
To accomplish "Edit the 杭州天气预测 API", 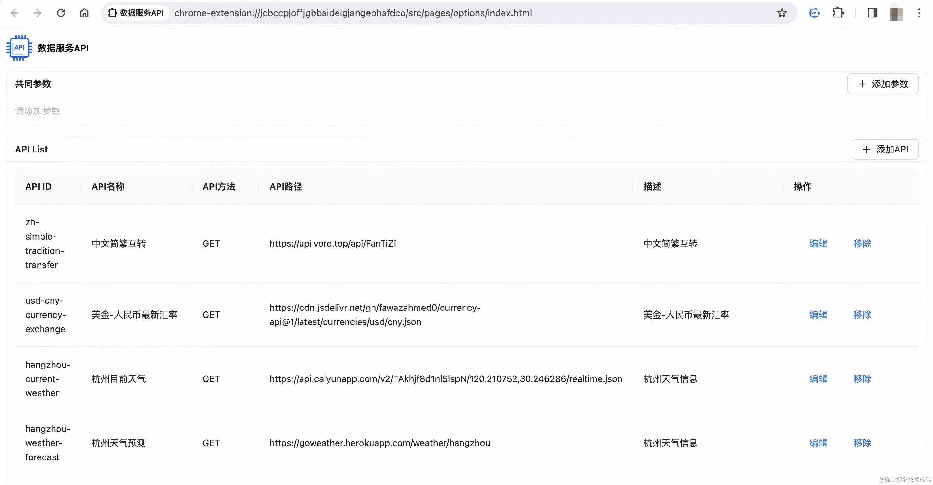I will coord(818,443).
